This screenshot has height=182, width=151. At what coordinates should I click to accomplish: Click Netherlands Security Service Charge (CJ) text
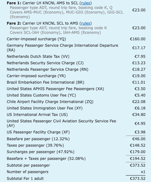[45, 63]
